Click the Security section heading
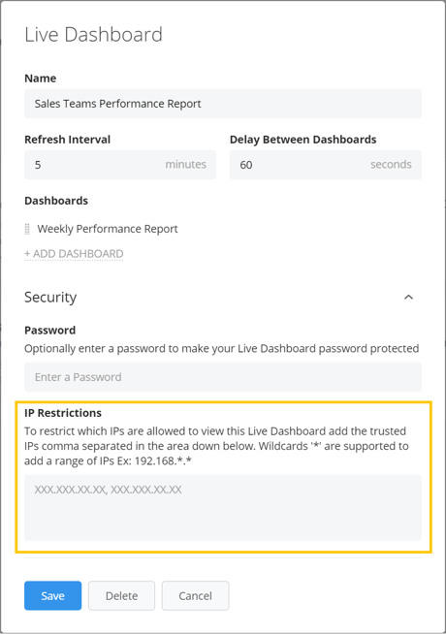The height and width of the screenshot is (634, 446). 50,298
